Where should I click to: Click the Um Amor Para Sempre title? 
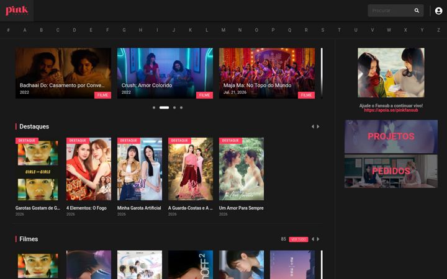[x=241, y=208]
